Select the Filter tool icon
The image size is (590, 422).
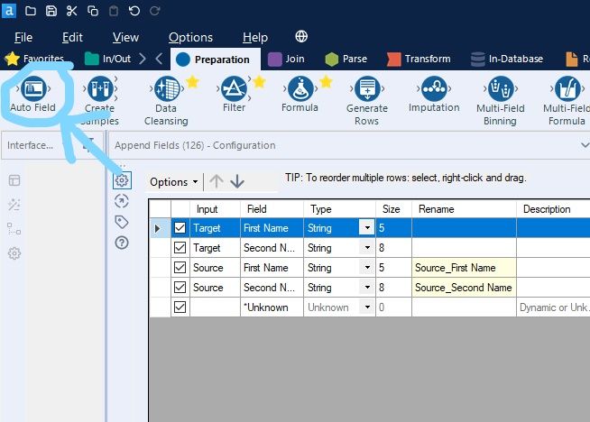233,89
